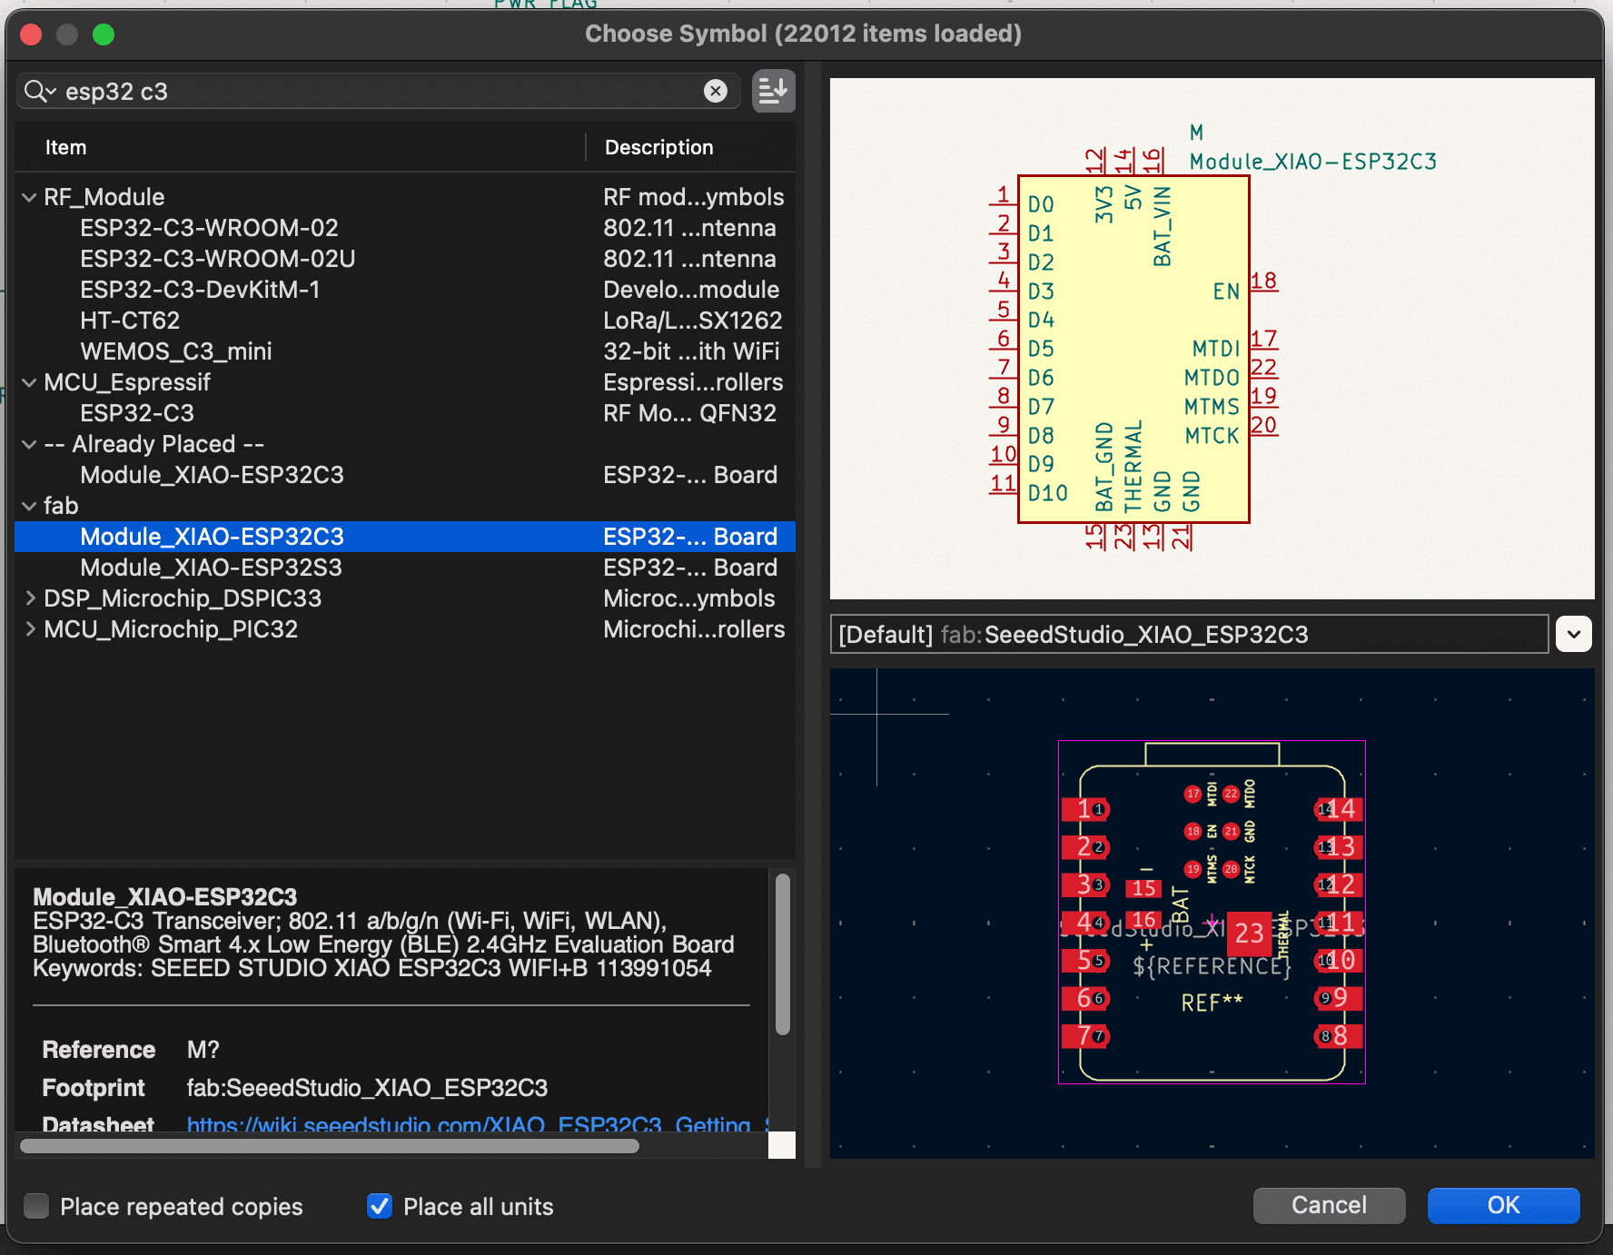The height and width of the screenshot is (1255, 1613).
Task: Confirm selection with OK
Action: click(x=1503, y=1205)
